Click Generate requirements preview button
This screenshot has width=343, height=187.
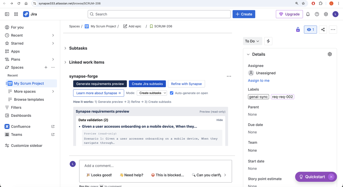point(100,84)
